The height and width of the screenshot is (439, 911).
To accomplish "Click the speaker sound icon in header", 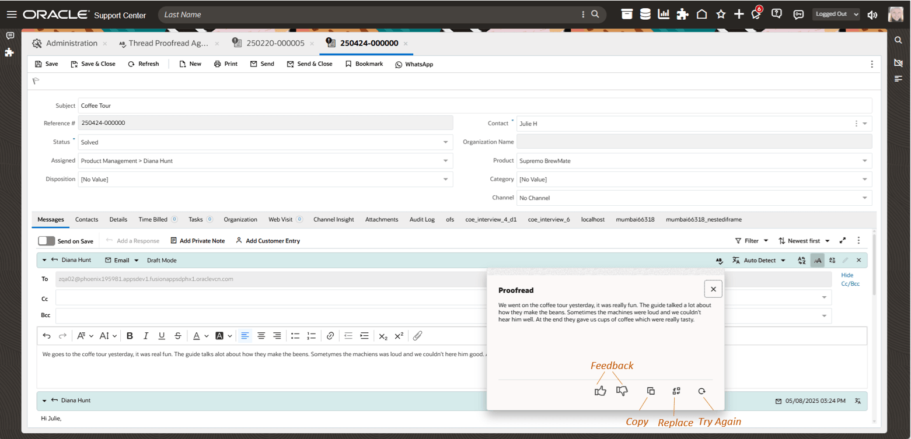I will 872,15.
